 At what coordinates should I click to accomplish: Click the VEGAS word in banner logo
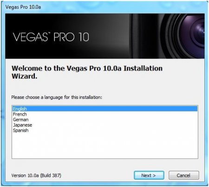(x=30, y=37)
